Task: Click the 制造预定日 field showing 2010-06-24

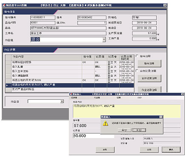Action: coord(144,23)
